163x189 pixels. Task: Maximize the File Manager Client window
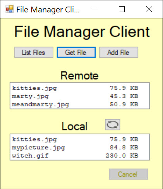click(122, 9)
